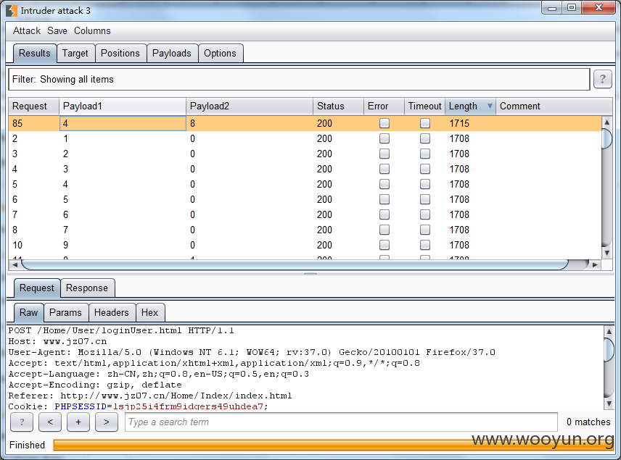Click results horizontal scroll left arrow

(15, 264)
